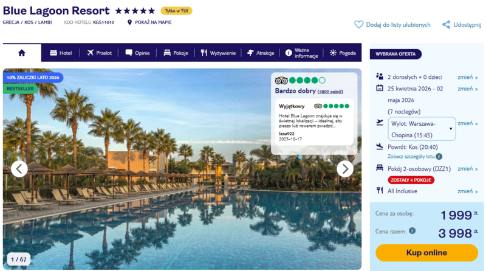Show next photo with right arrow
This screenshot has height=271, width=486.
[x=345, y=169]
